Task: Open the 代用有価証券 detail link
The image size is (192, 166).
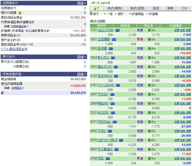Action: click(19, 26)
